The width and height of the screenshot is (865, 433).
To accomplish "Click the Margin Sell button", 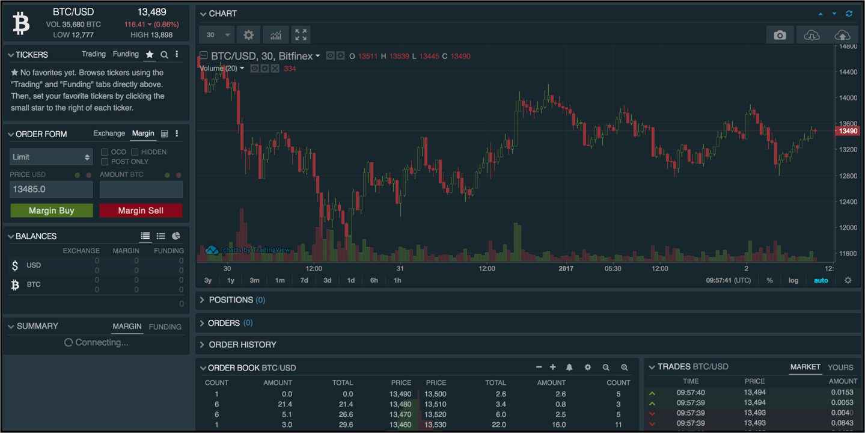I will (141, 210).
